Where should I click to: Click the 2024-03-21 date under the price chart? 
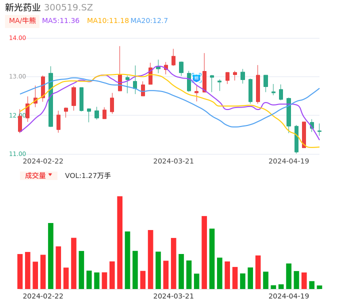[x=173, y=161]
